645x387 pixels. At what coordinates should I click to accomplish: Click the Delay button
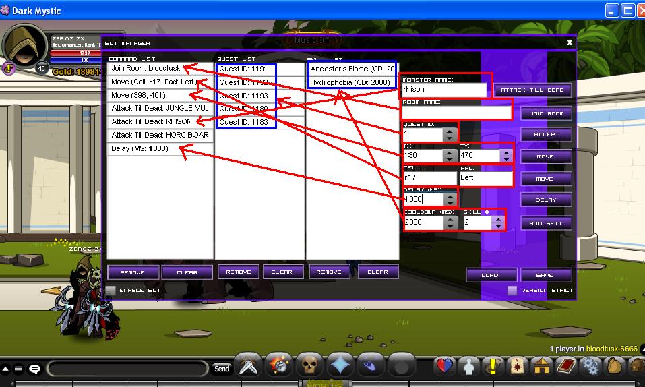click(x=547, y=200)
